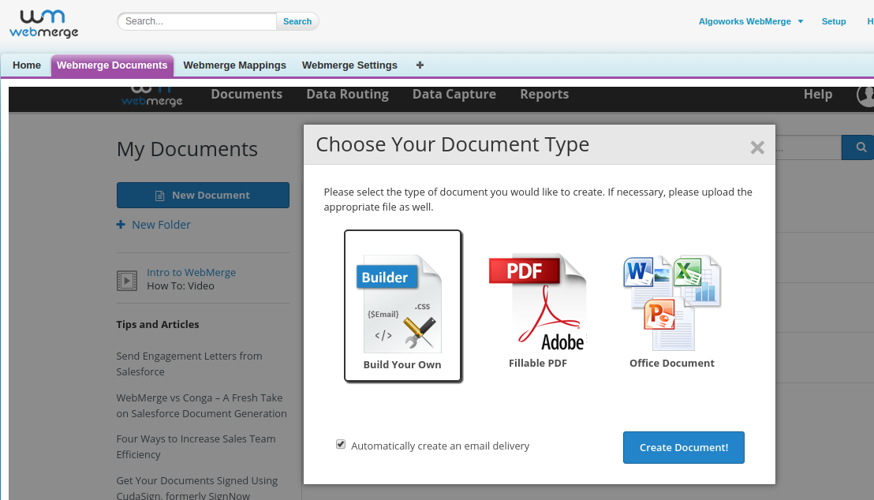
Task: Select the Build Your Own builder icon
Action: coord(402,304)
